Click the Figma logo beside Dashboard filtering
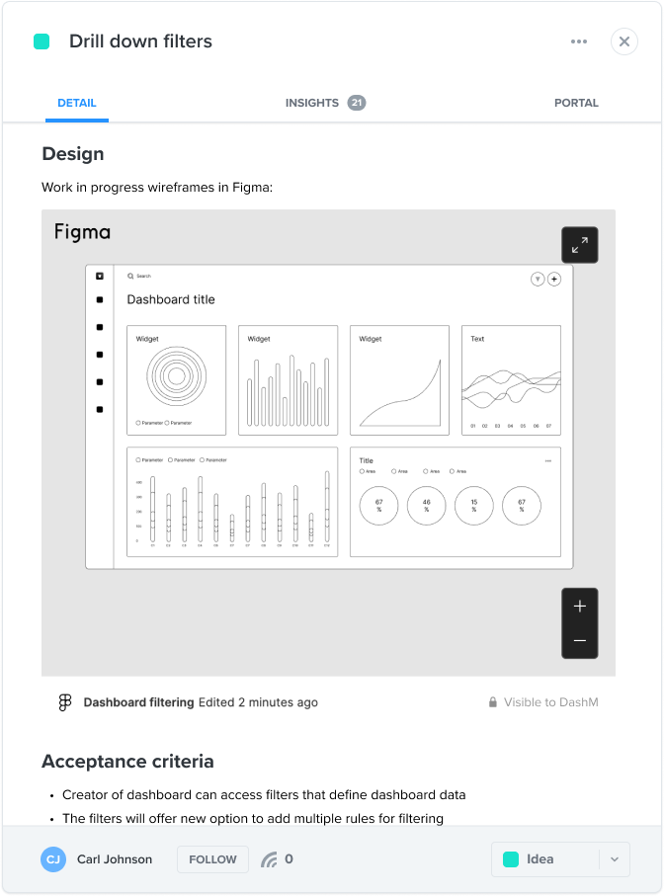This screenshot has height=896, width=664. [65, 702]
